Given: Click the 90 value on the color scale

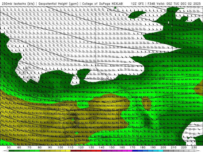Looking at the screenshot, I should coord(50,147).
